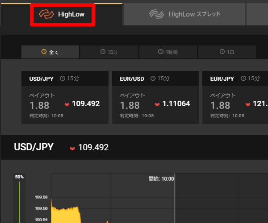Screen dimensions: 268x223
Task: Click clock icon in EUR/JPY card header
Action: [x=243, y=78]
